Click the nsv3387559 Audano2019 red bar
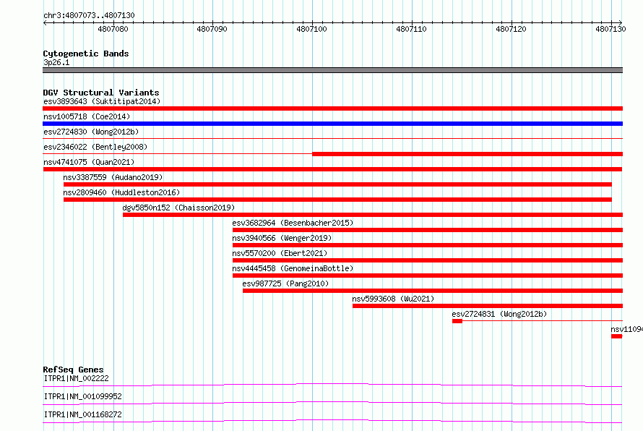The width and height of the screenshot is (643, 431). tap(337, 184)
